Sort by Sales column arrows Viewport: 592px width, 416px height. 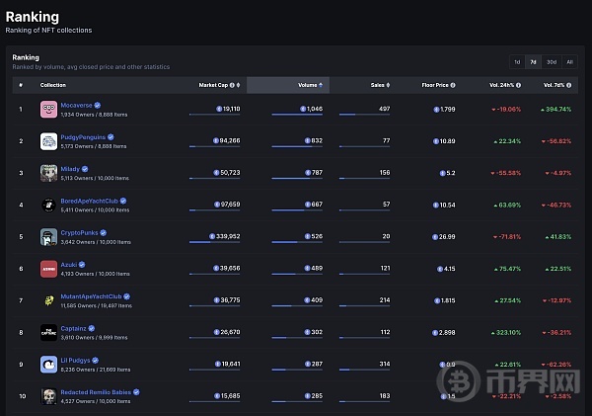coord(388,85)
